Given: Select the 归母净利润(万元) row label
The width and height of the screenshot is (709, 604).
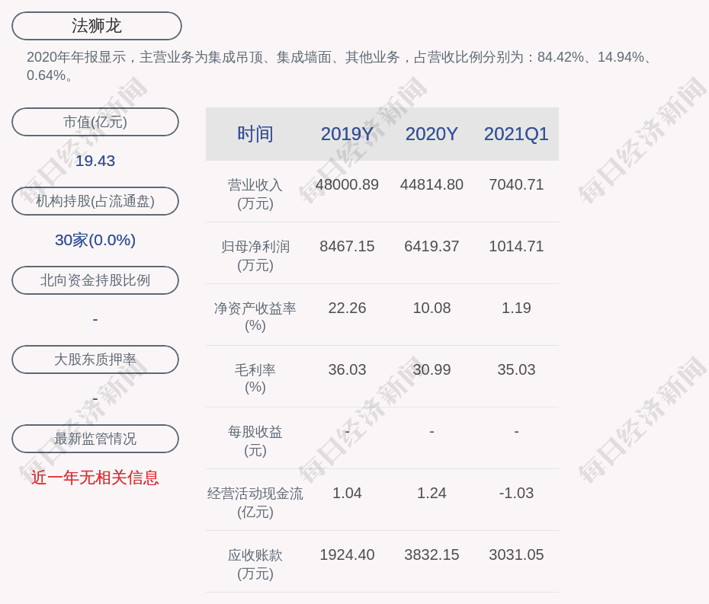Looking at the screenshot, I should coord(255,256).
